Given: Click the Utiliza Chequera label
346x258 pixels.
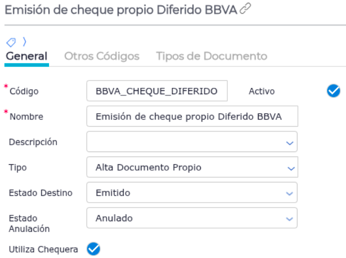Looking at the screenshot, I should [43, 249].
